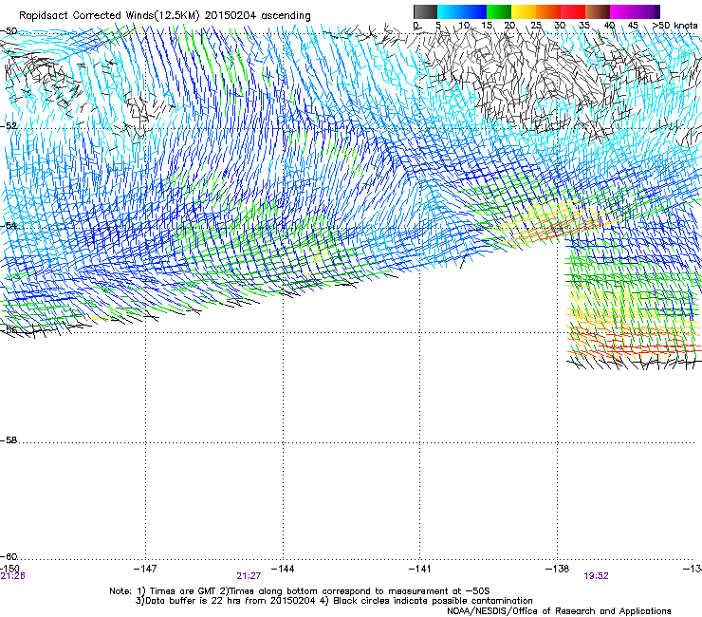Click the 'Data buffer is 22 hrs' note line
Viewport: 702px width, 617px height.
point(334,601)
